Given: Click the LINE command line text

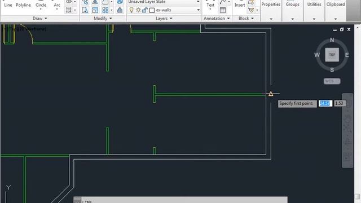Looking at the screenshot, I should point(87,202).
